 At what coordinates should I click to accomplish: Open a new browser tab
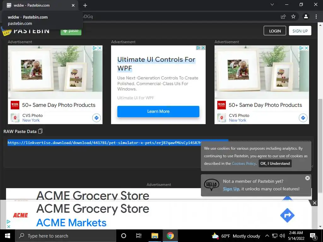[x=85, y=5]
